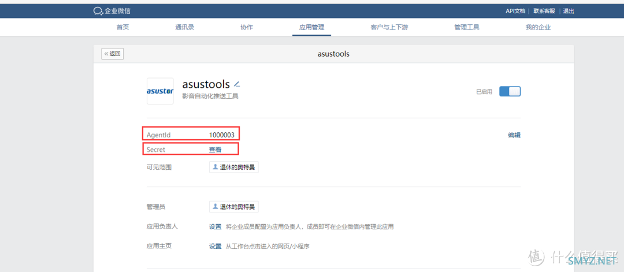Click 联系客服 in top bar
This screenshot has width=624, height=272.
click(544, 11)
